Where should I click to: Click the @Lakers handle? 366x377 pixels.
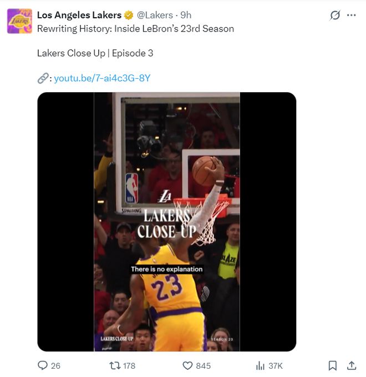[155, 15]
